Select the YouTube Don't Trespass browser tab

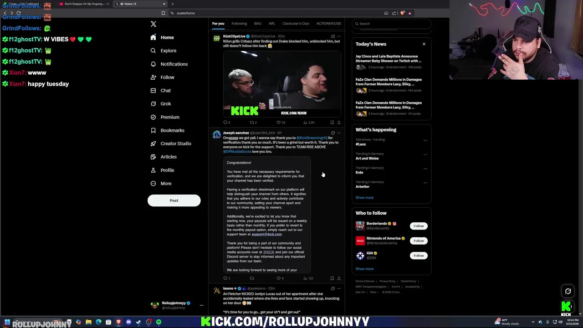85,4
